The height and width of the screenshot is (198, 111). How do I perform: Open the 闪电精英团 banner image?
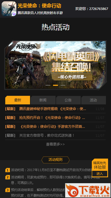[56, 65]
